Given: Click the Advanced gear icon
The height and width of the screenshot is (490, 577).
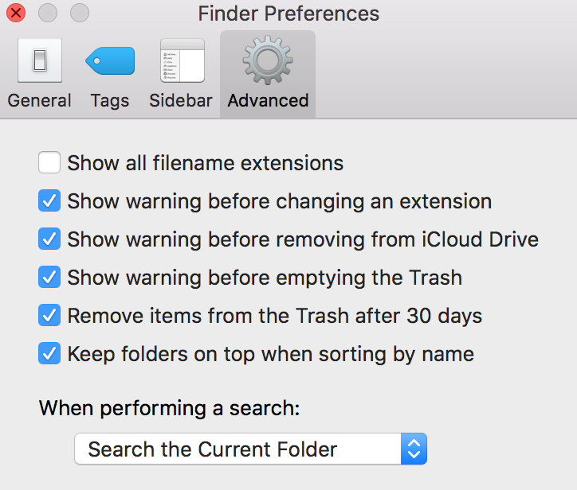Looking at the screenshot, I should (x=268, y=60).
